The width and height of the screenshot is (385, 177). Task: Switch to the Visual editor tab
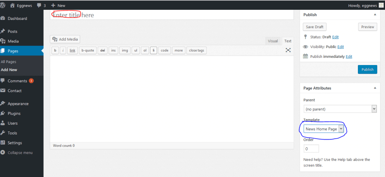pyautogui.click(x=273, y=41)
